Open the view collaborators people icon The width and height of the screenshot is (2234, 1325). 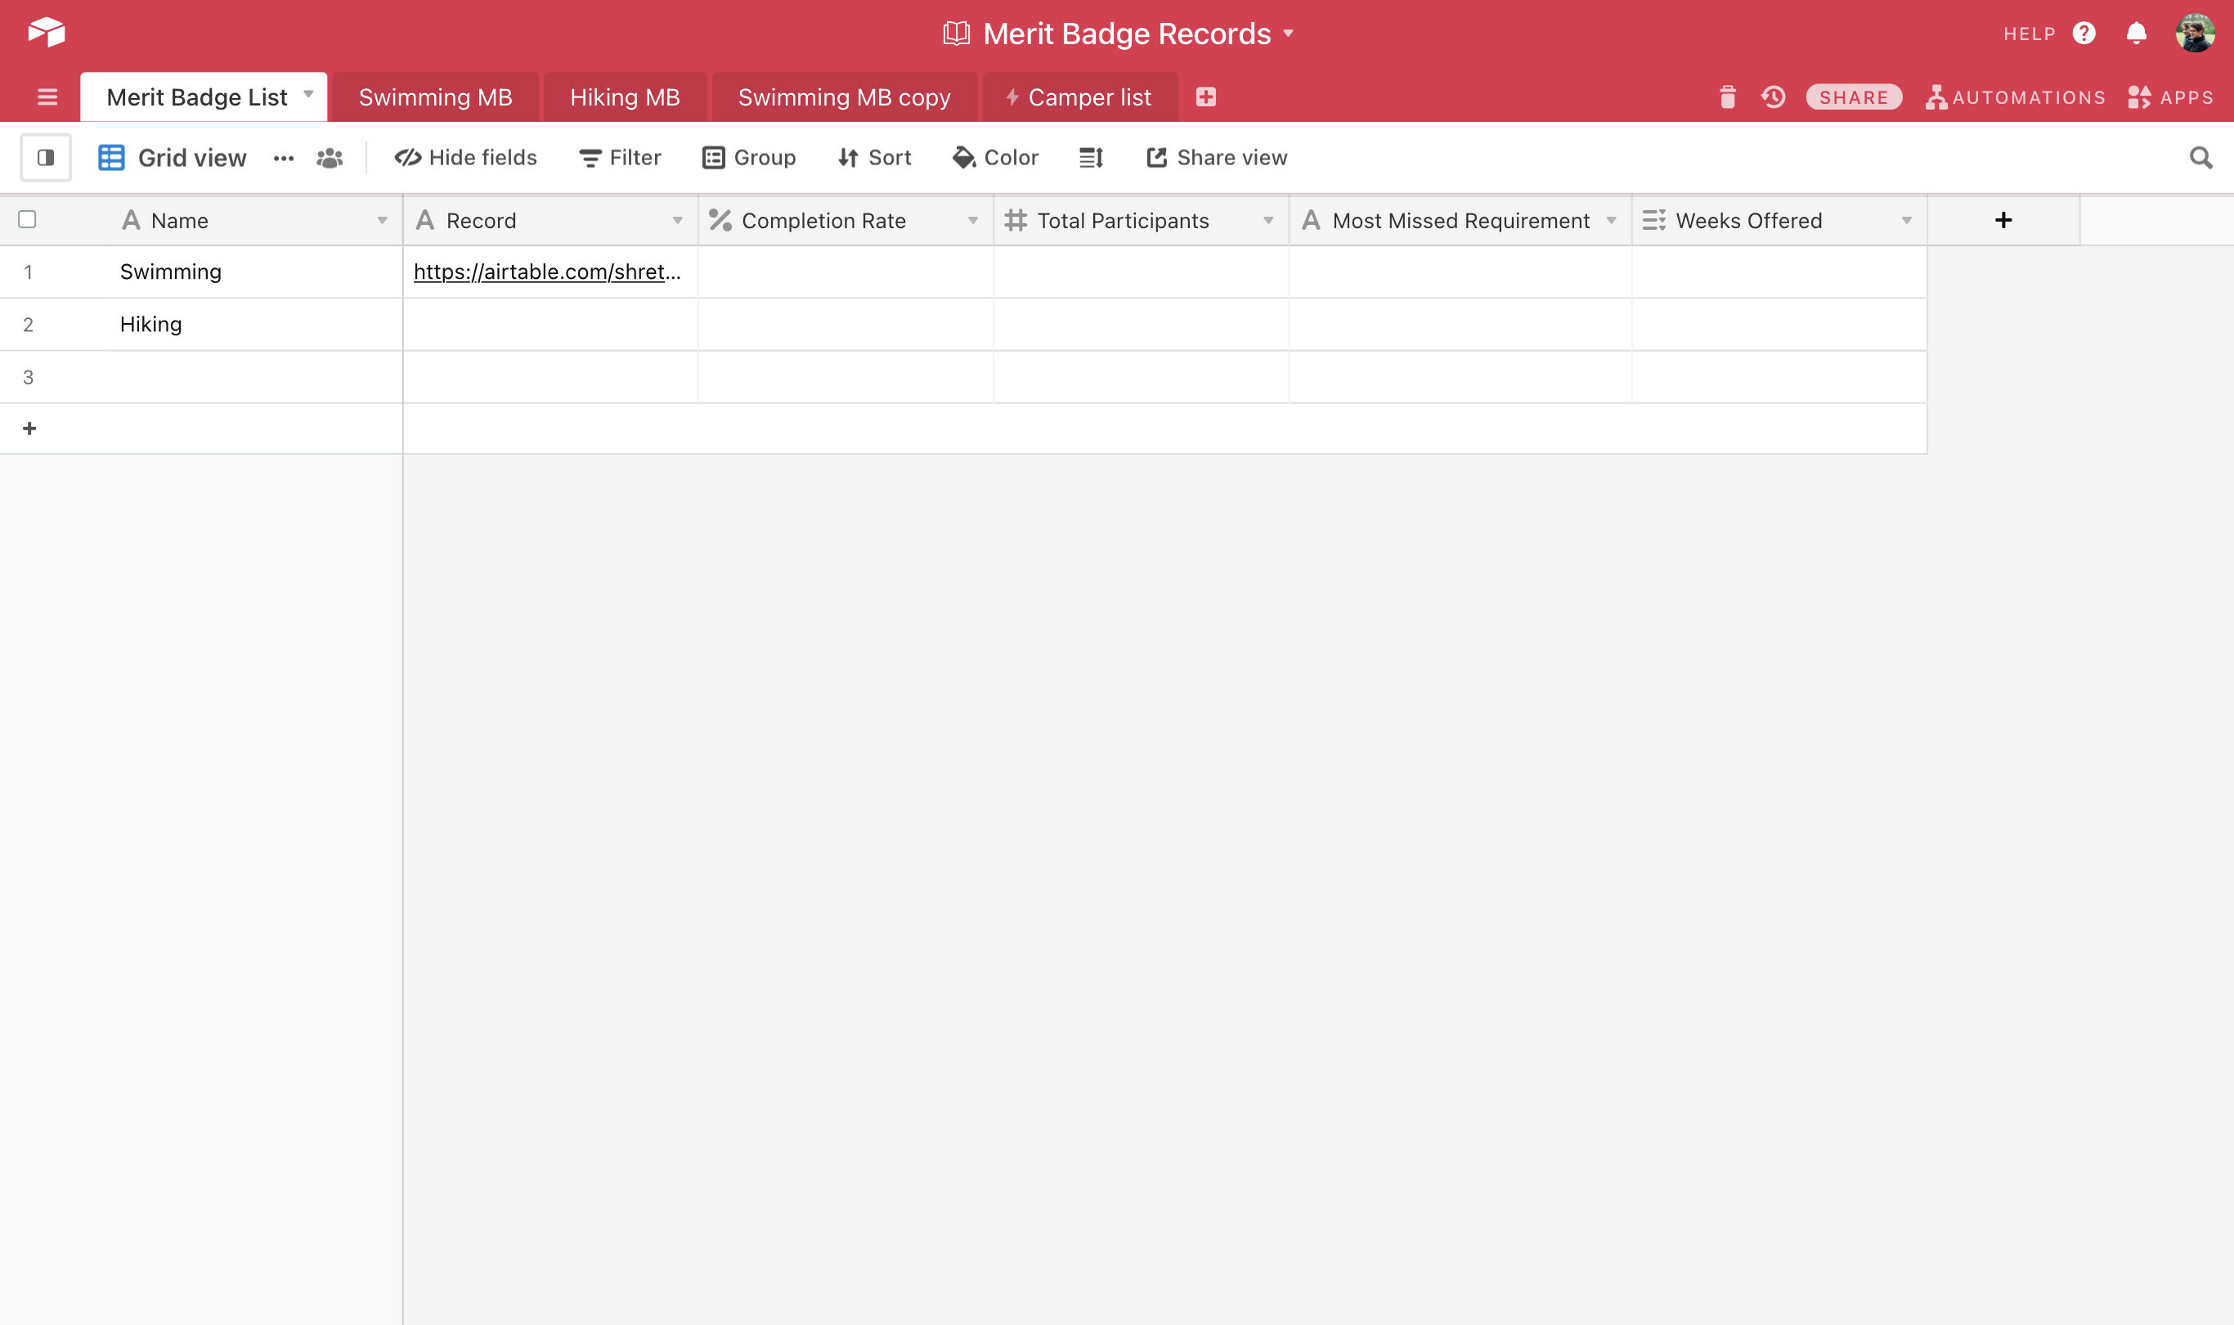coord(330,158)
